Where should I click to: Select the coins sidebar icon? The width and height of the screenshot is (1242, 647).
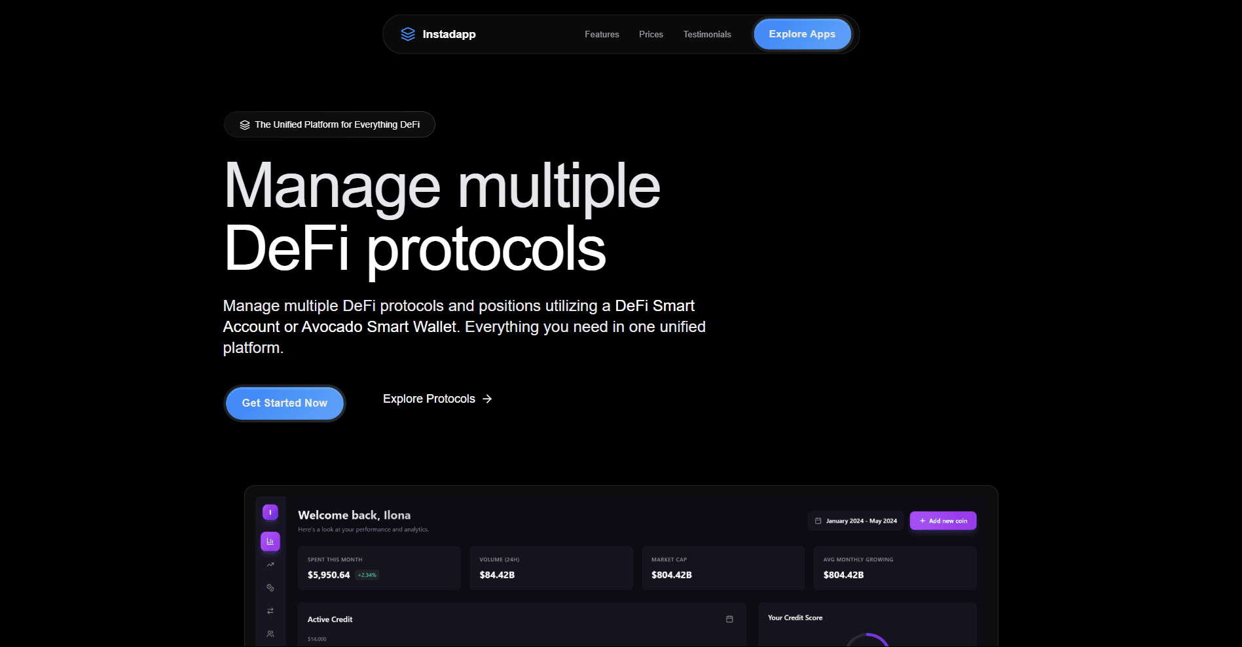point(270,587)
